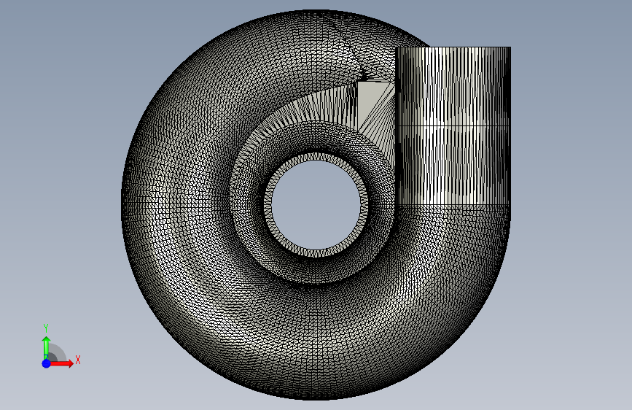Select the rectangular outlet duct of the volute
The image size is (632, 410).
point(453,125)
